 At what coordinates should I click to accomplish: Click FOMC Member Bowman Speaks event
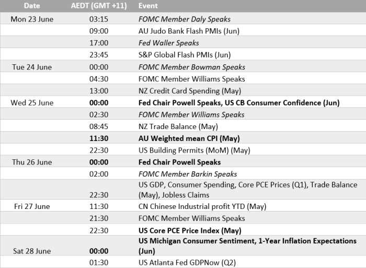tap(191, 67)
